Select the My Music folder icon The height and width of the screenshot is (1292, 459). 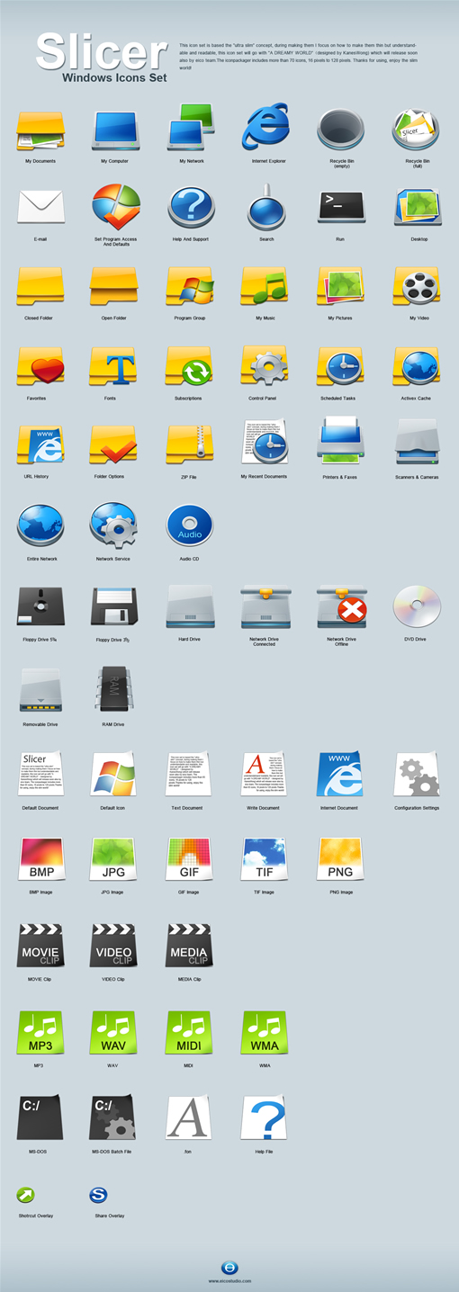tap(264, 285)
